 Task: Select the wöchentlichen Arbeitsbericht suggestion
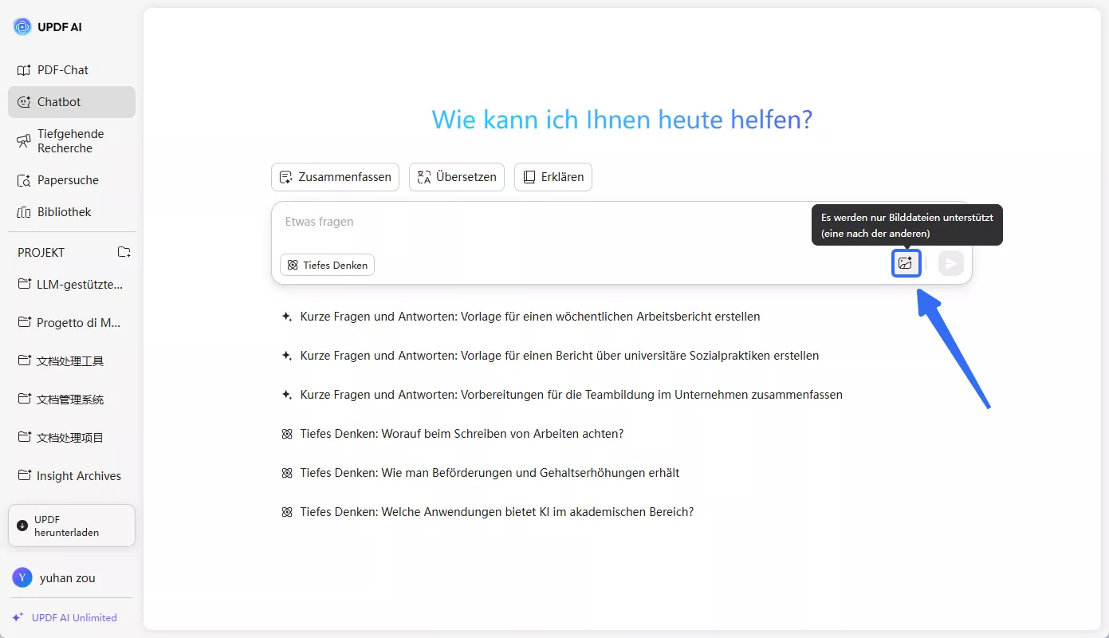pyautogui.click(x=521, y=317)
